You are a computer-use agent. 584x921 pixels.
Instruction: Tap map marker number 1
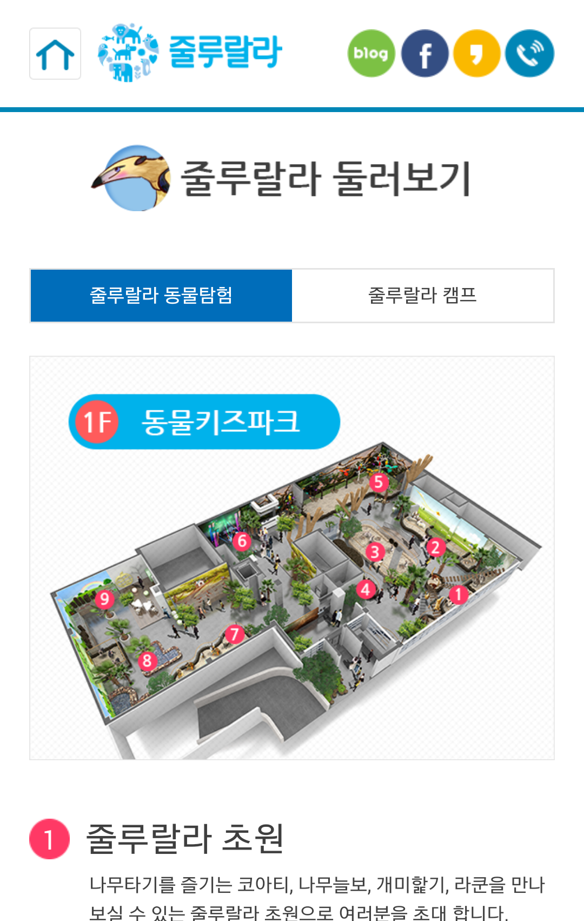pyautogui.click(x=458, y=595)
